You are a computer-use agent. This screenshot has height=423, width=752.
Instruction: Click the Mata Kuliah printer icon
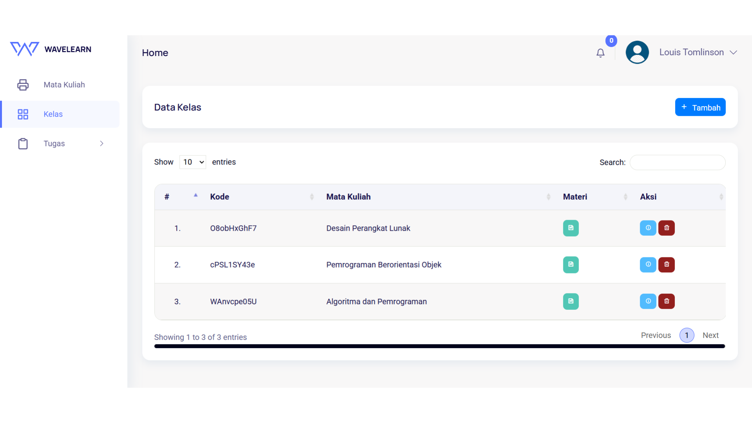point(23,85)
